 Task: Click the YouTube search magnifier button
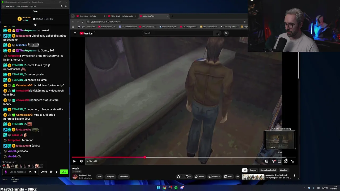tap(217, 33)
